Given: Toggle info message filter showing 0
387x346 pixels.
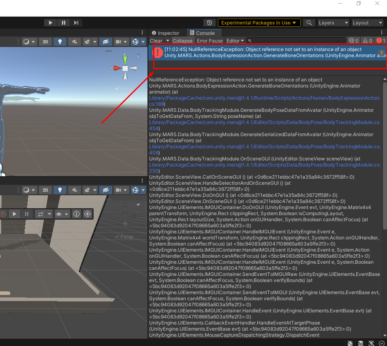Looking at the screenshot, I should (x=354, y=41).
